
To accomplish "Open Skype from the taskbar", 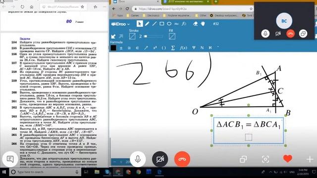I will click(x=108, y=172).
